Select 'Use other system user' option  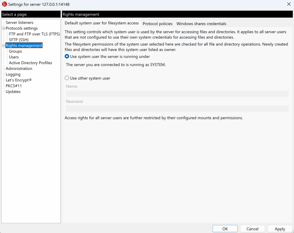pyautogui.click(x=67, y=78)
